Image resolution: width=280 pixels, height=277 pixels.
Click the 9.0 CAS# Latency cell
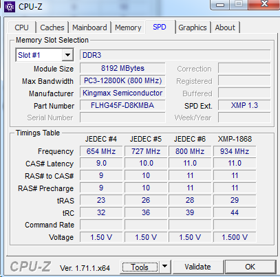point(101,164)
